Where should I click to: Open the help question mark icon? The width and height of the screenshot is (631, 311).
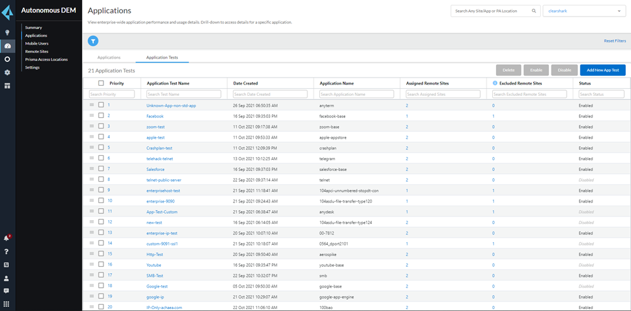(7, 252)
